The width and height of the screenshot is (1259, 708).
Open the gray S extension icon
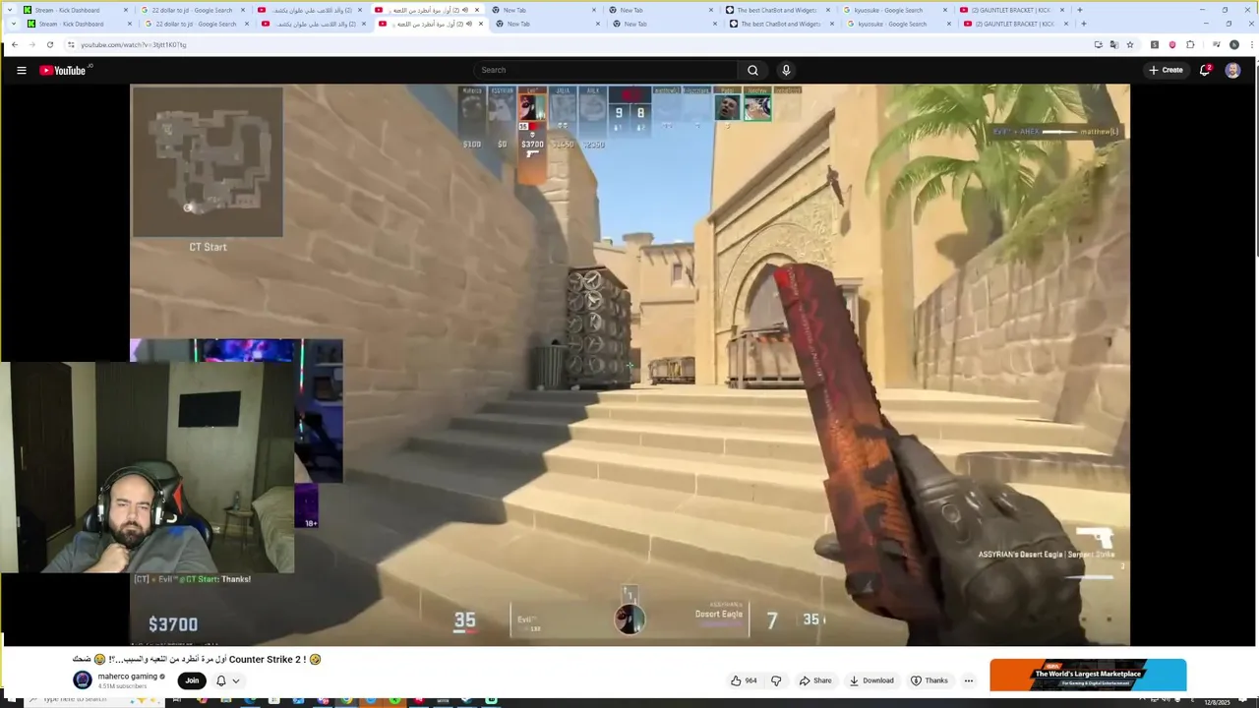point(1155,44)
